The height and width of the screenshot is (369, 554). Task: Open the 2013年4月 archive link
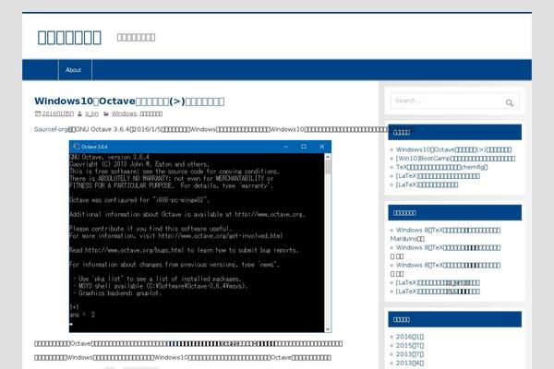(409, 363)
